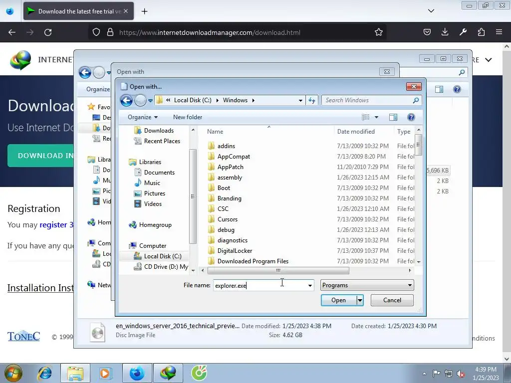Viewport: 511px width, 383px height.
Task: Click the help icon in Open with dialog
Action: [411, 117]
